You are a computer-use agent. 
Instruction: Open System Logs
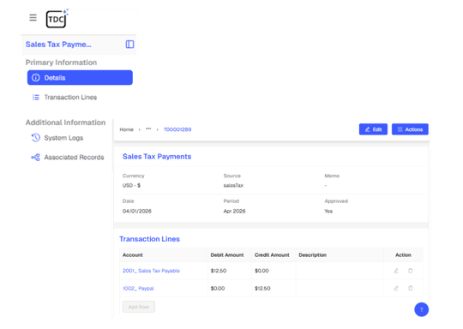click(x=63, y=138)
